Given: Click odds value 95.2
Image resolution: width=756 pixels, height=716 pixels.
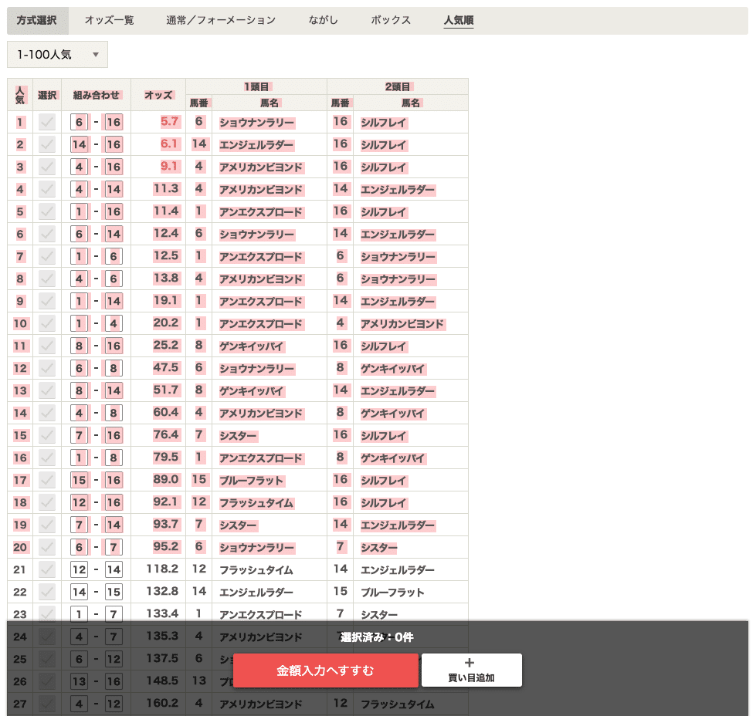Looking at the screenshot, I should tap(166, 547).
